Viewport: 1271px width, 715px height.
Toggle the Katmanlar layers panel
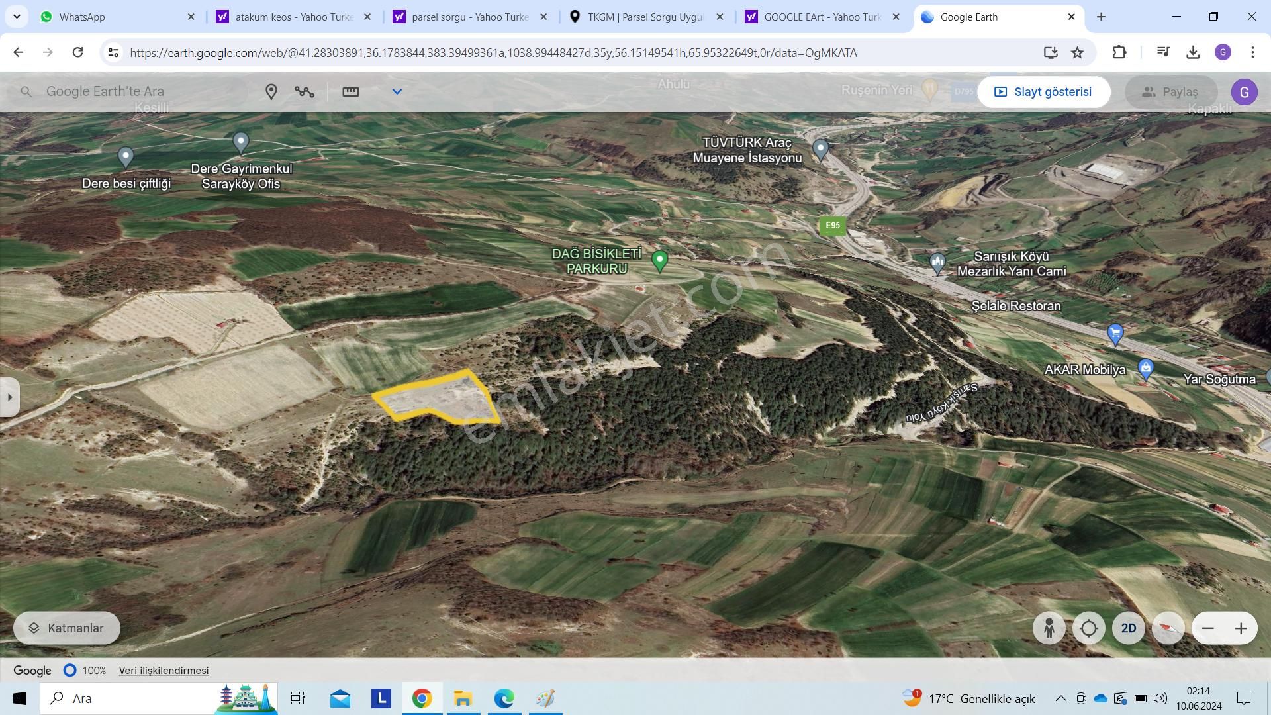tap(66, 628)
